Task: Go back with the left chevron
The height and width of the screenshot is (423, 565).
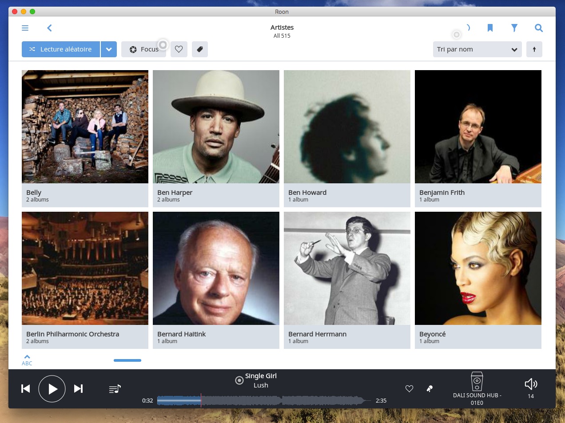Action: (49, 28)
